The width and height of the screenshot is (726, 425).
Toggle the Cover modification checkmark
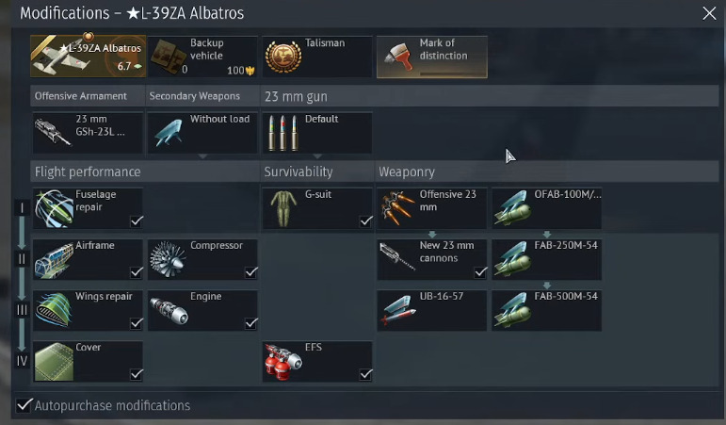137,373
